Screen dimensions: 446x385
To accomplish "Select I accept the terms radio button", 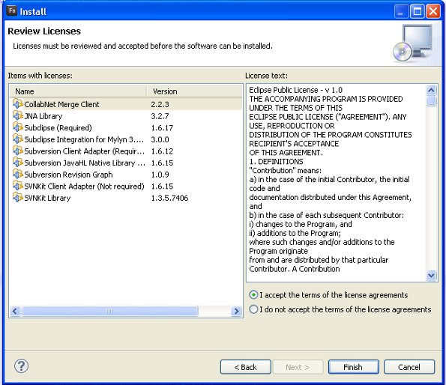I will tap(253, 294).
